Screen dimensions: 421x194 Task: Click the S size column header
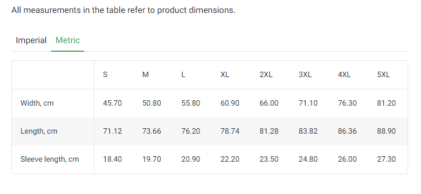105,74
